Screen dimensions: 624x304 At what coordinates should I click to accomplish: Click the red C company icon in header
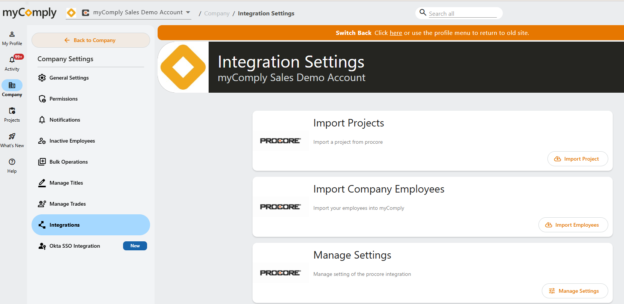pos(86,13)
